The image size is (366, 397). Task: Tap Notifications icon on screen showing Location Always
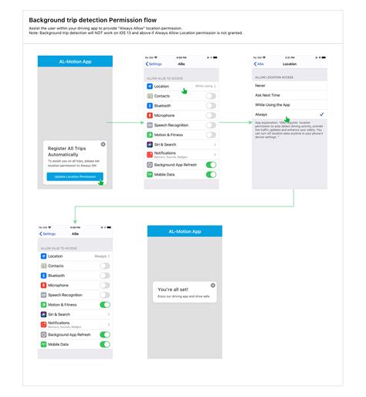(x=43, y=324)
